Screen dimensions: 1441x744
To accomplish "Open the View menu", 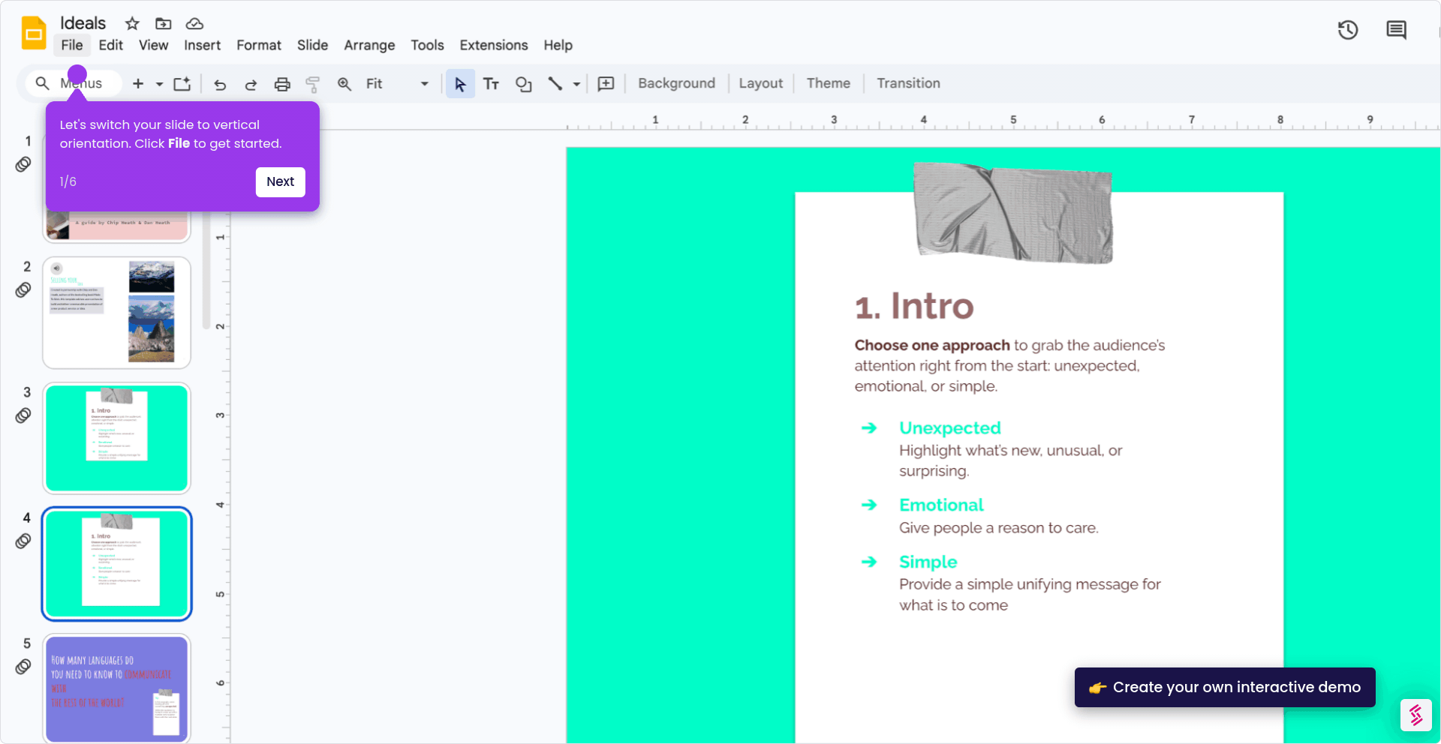I will (x=153, y=45).
